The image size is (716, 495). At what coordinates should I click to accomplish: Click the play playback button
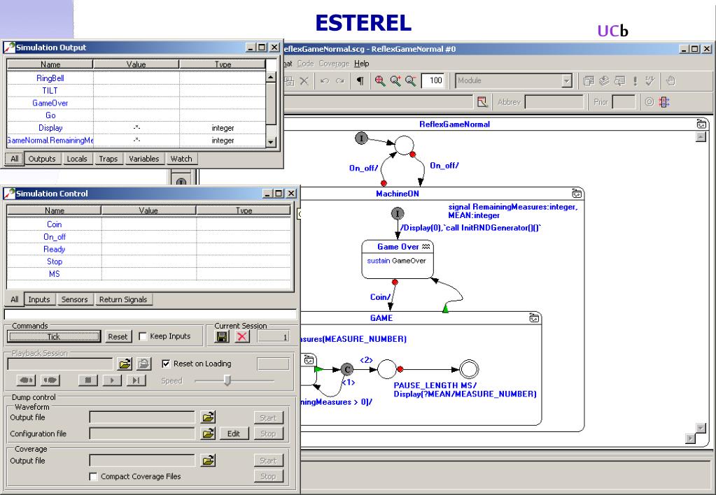coord(112,380)
